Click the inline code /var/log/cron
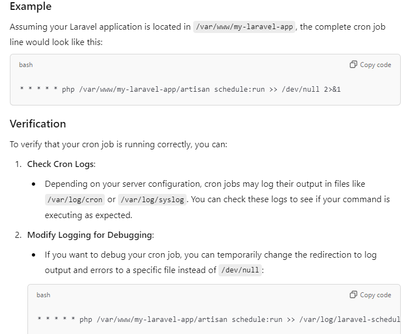 (75, 199)
